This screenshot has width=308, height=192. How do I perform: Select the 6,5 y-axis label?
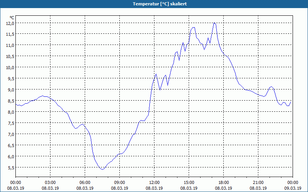coord(12,146)
